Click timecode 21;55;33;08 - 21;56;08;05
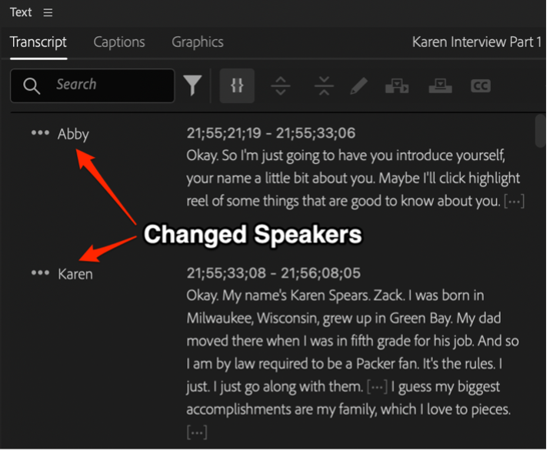Viewport: 550px width, 451px height. tap(273, 273)
